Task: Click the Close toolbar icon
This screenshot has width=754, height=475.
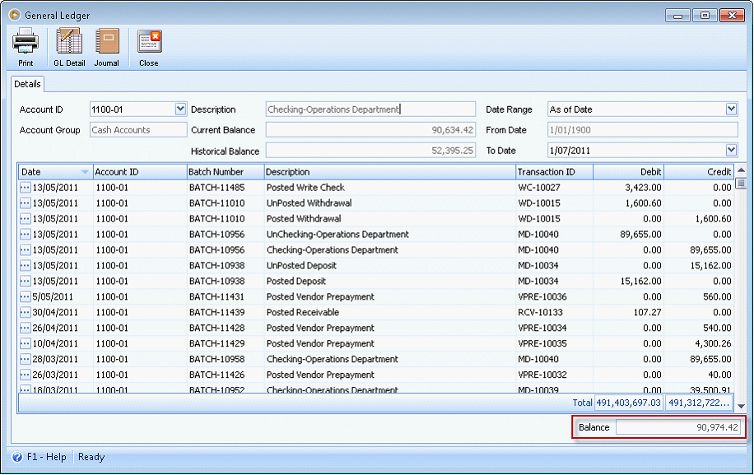Action: click(x=149, y=47)
